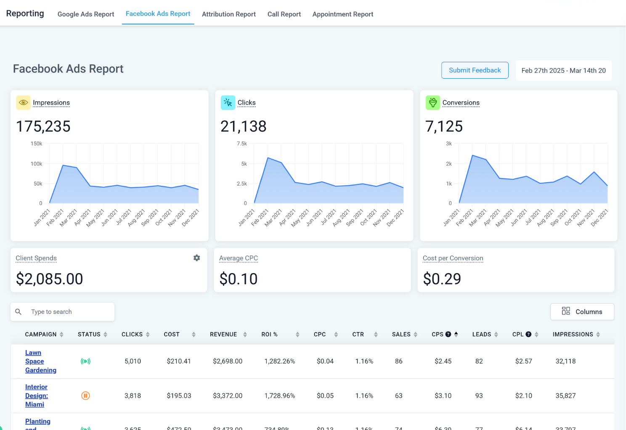Viewport: 626px width, 430px height.
Task: Click the Conversions funnel icon
Action: tap(432, 103)
